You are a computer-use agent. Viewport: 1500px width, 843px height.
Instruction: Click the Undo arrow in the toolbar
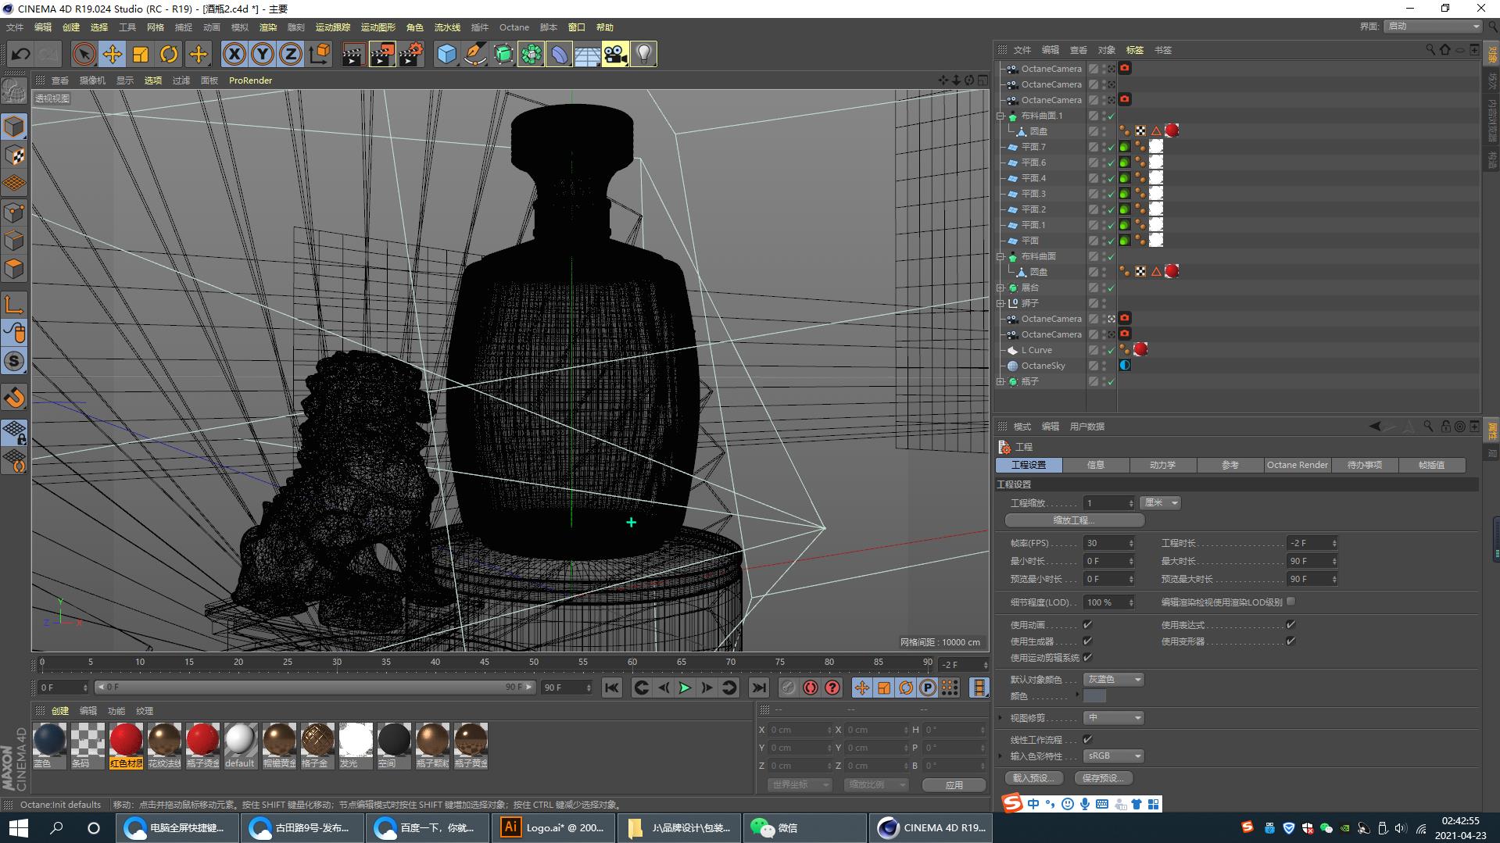pyautogui.click(x=20, y=54)
